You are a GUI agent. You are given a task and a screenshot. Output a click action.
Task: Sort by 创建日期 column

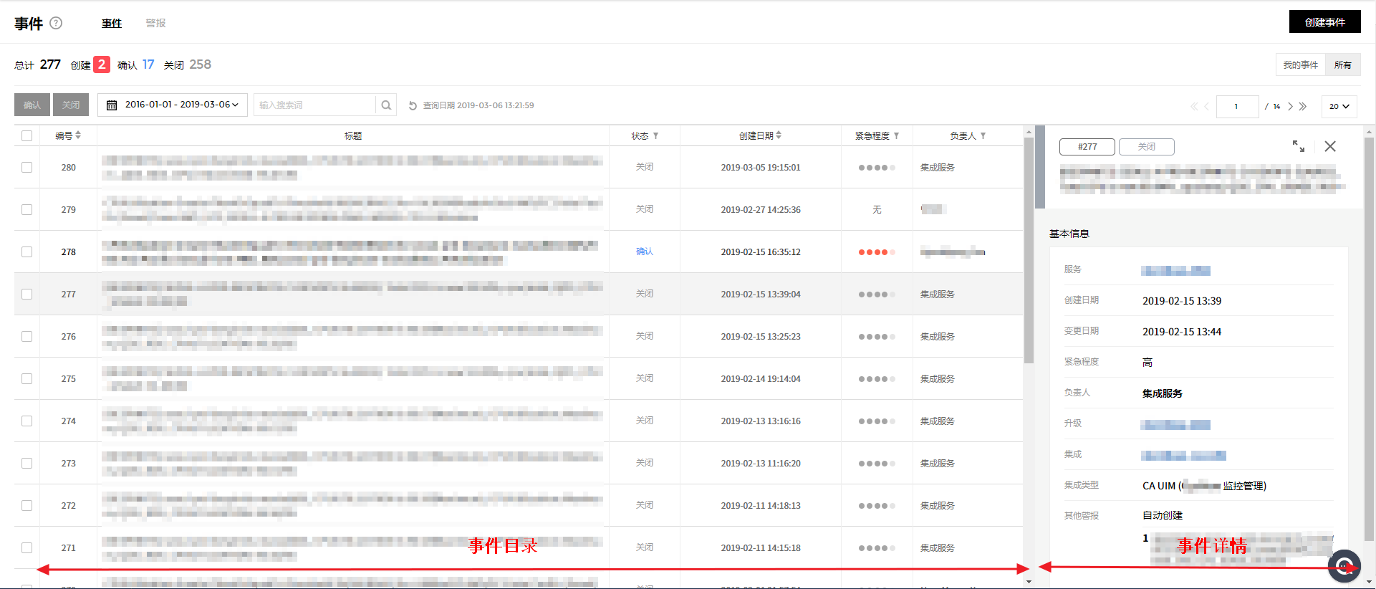click(779, 135)
